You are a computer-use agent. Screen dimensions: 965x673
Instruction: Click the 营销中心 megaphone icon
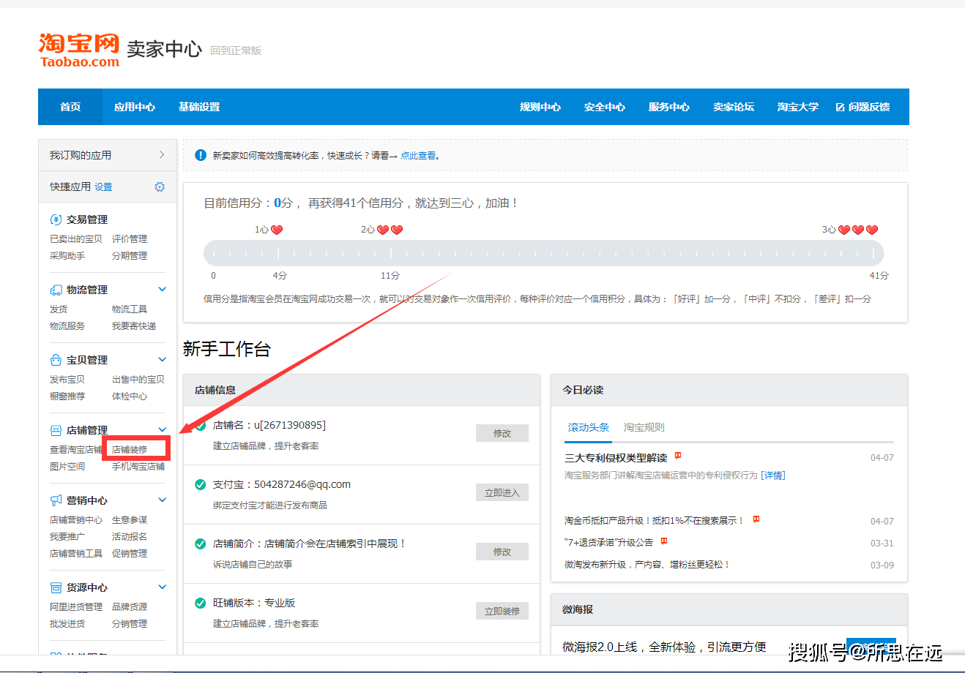(56, 500)
